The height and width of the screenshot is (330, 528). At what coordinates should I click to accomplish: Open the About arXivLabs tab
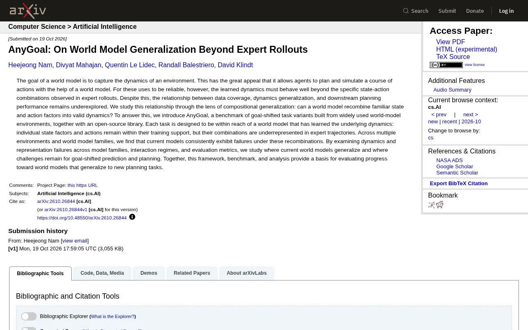click(x=247, y=273)
